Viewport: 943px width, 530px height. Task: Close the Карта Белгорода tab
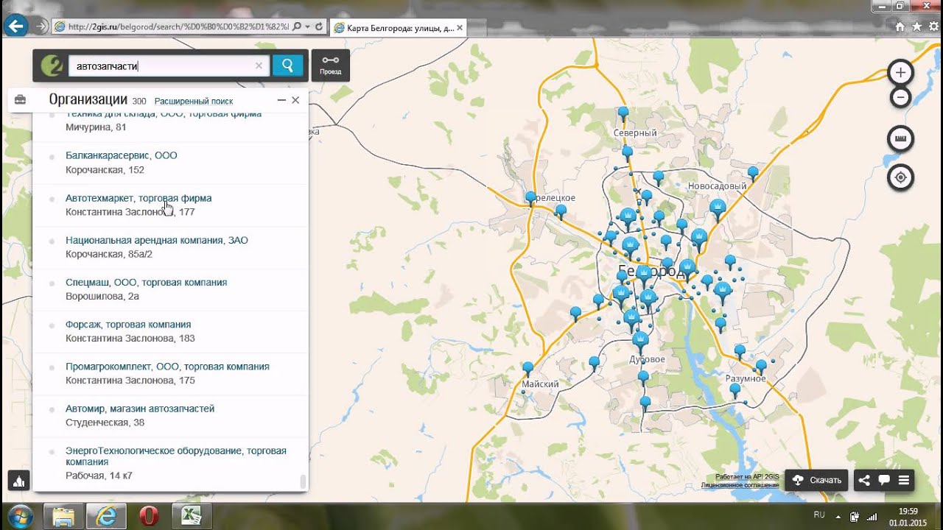[460, 28]
